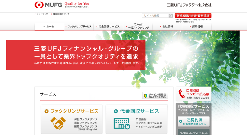The height and width of the screenshot is (135, 247).
Task: Open ファクタリングサービス navigation tab
Action: pos(79,27)
